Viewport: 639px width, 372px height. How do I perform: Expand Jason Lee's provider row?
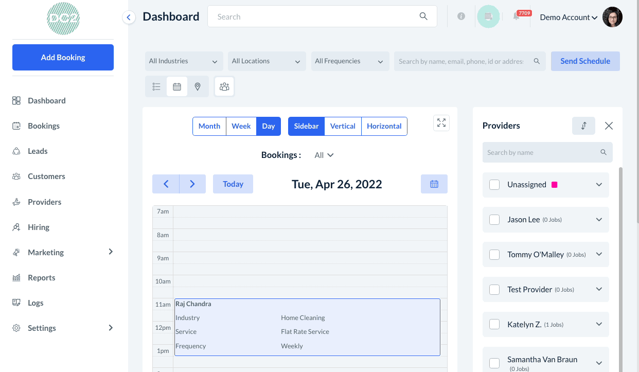[x=599, y=220]
